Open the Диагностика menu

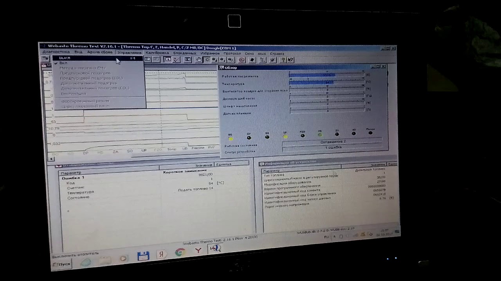click(56, 52)
